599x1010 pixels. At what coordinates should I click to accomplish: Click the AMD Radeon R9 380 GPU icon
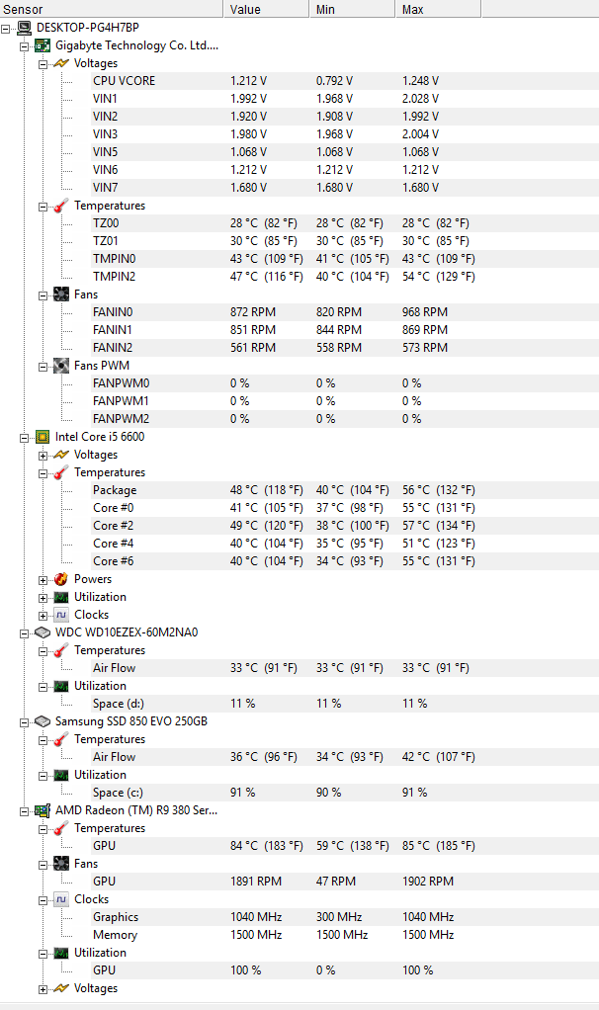pos(43,810)
